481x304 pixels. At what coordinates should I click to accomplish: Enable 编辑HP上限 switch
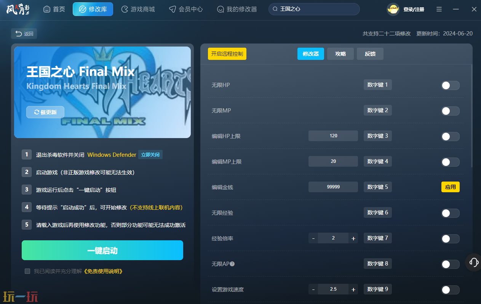coord(451,137)
